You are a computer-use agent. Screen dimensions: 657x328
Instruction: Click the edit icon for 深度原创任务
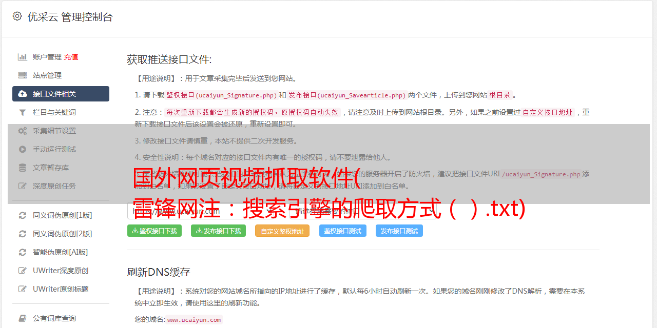point(23,186)
